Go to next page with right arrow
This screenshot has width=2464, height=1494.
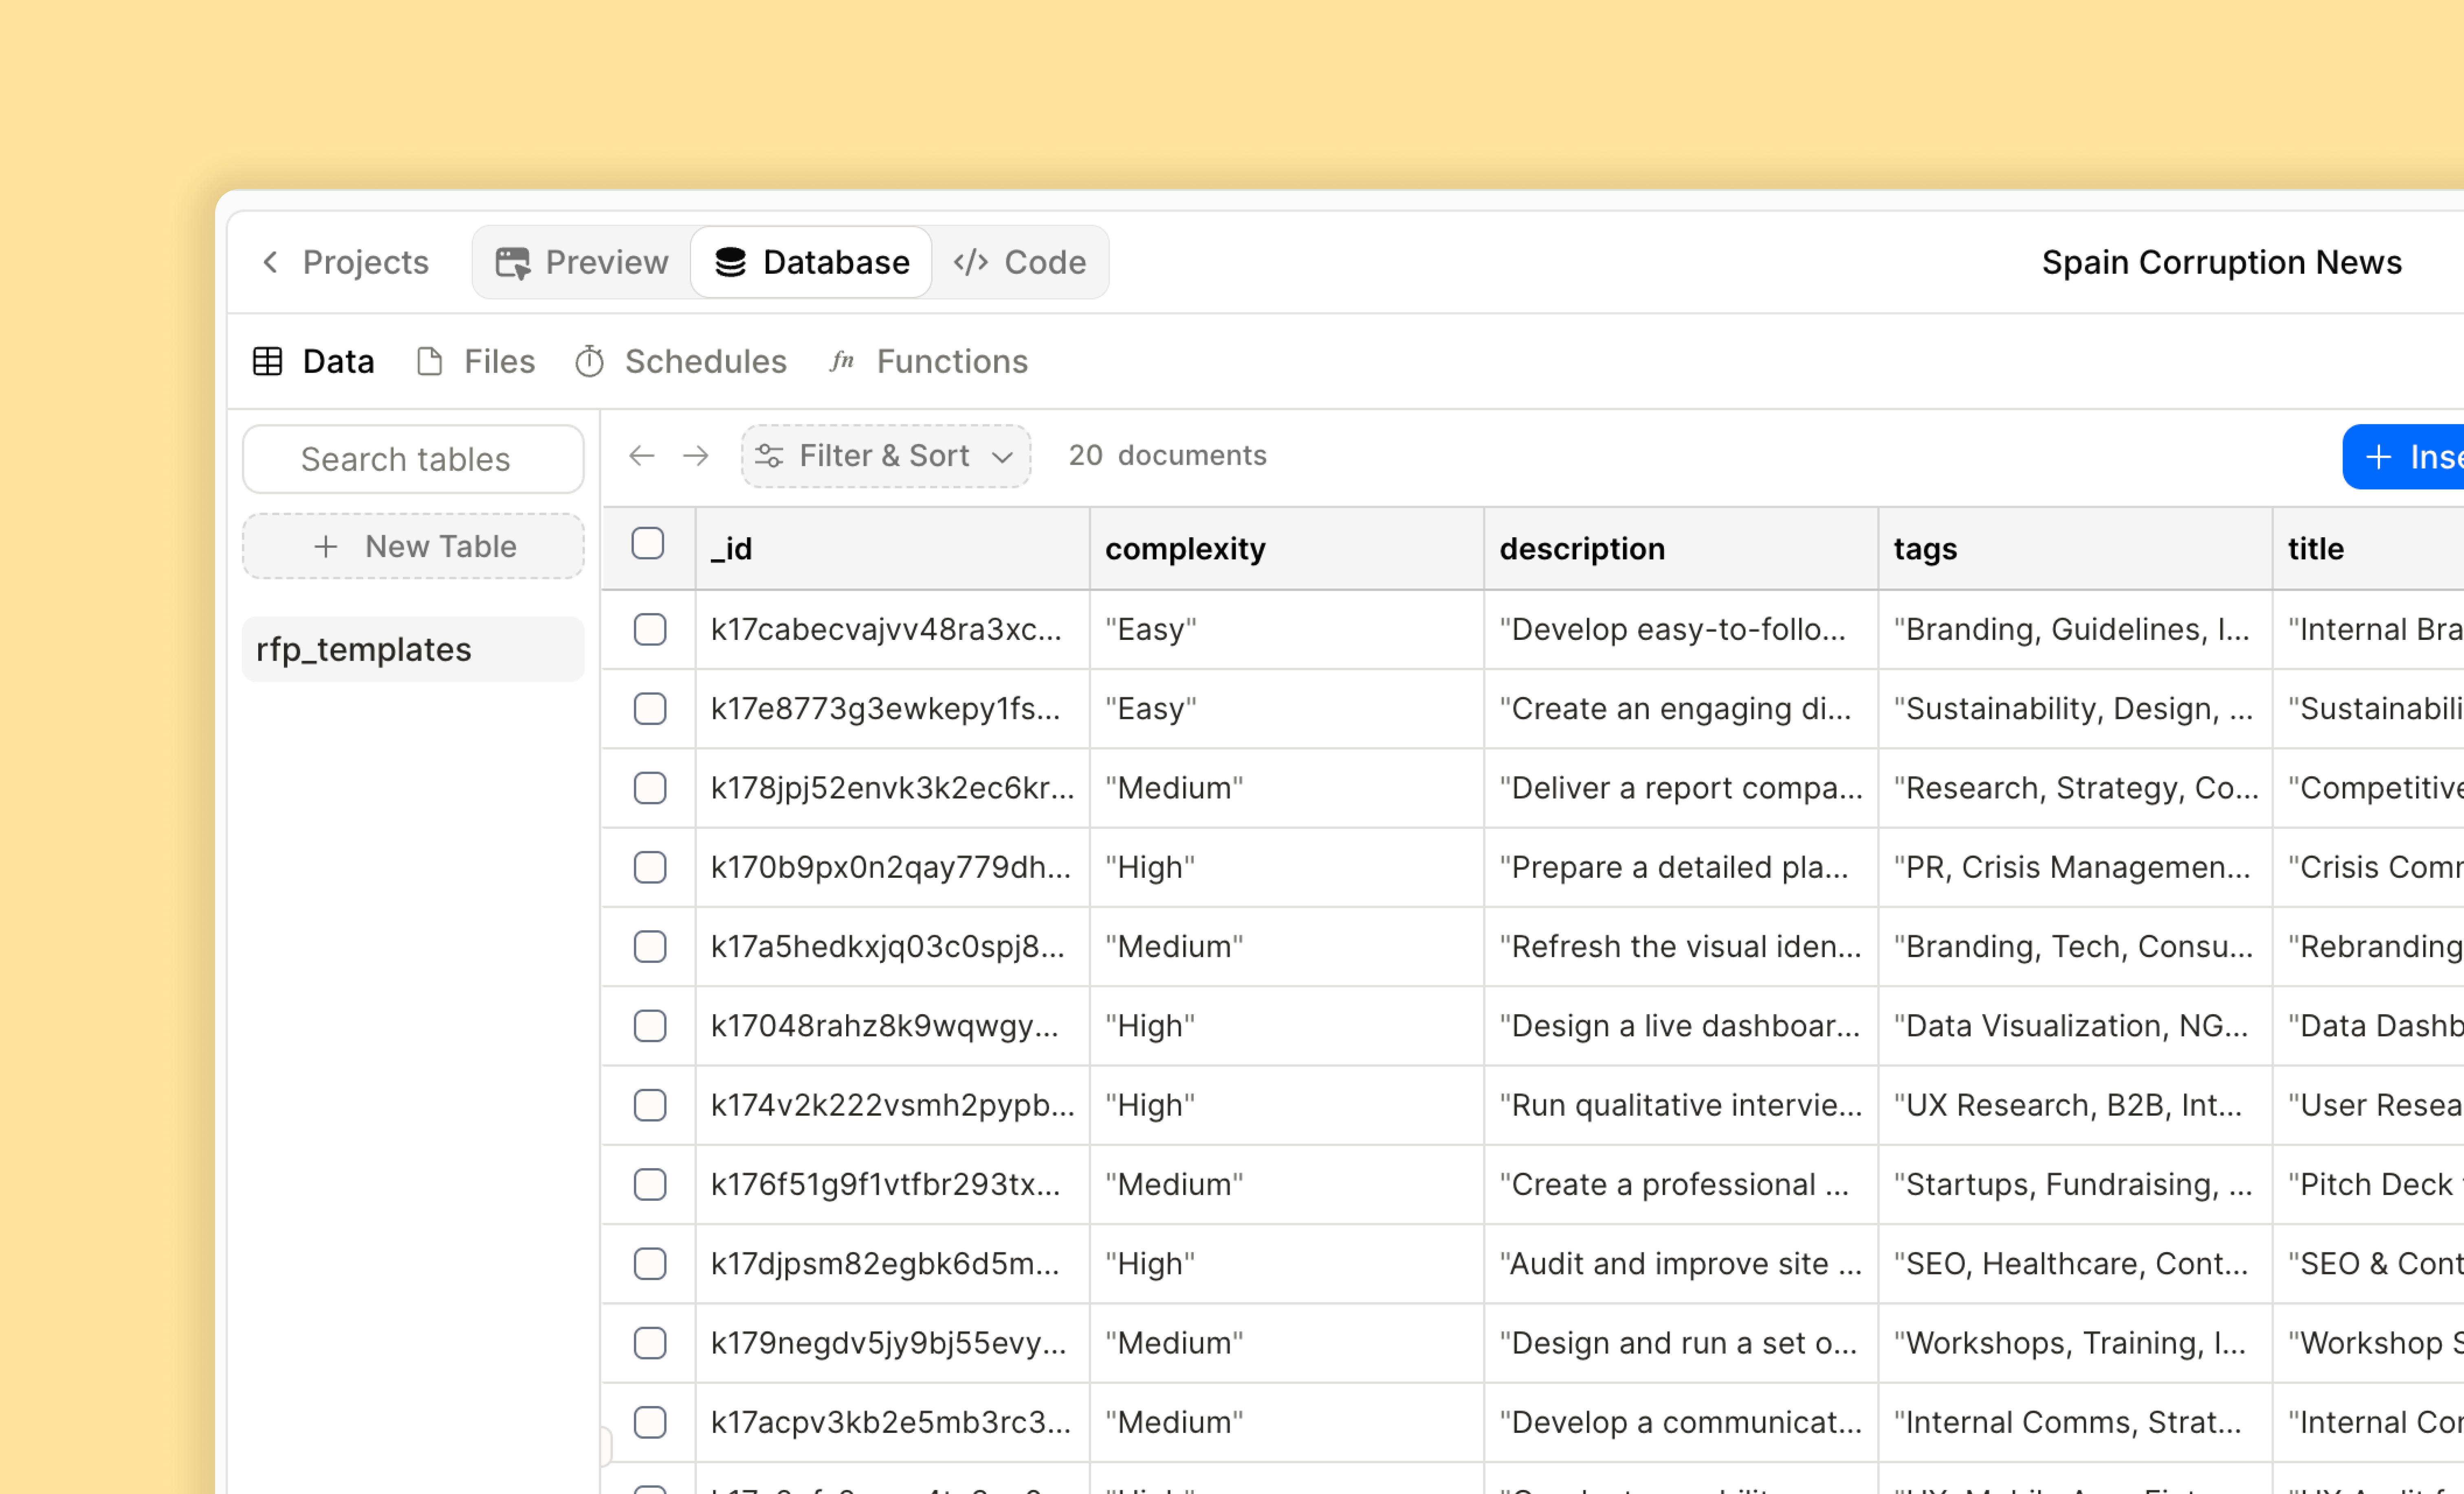696,456
